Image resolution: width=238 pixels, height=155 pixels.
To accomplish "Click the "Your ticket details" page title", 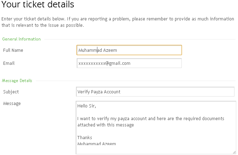I will point(38,5).
